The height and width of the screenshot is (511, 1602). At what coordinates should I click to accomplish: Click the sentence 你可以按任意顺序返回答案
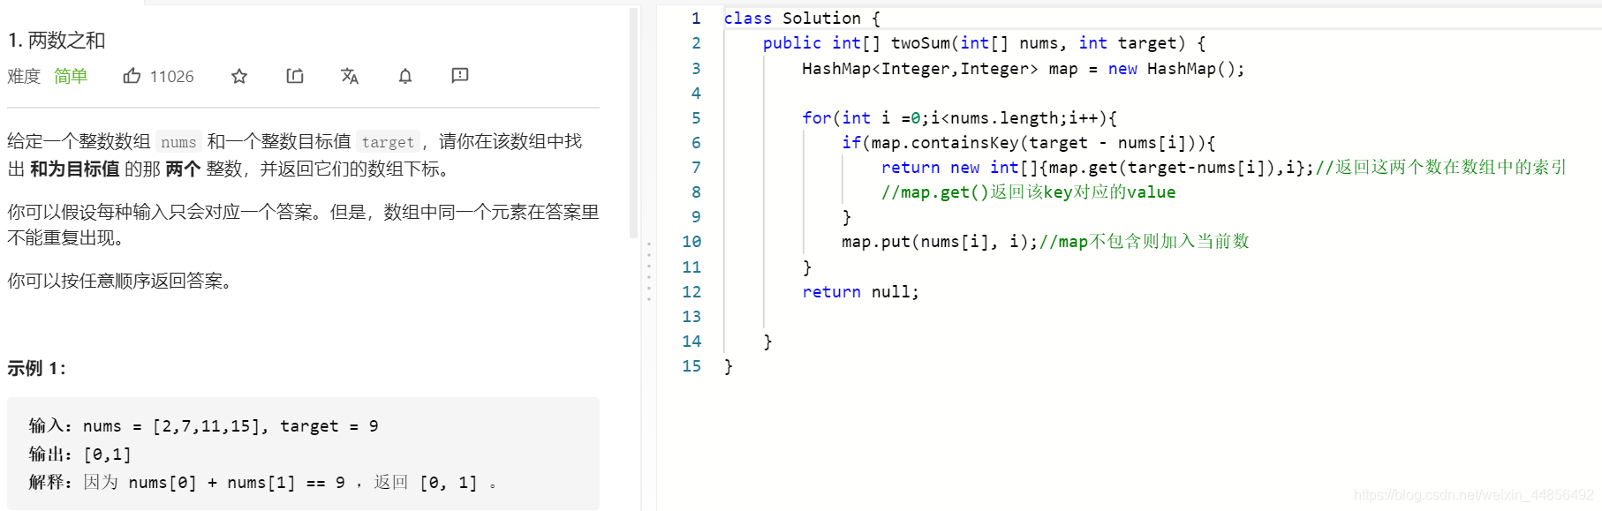pos(119,282)
